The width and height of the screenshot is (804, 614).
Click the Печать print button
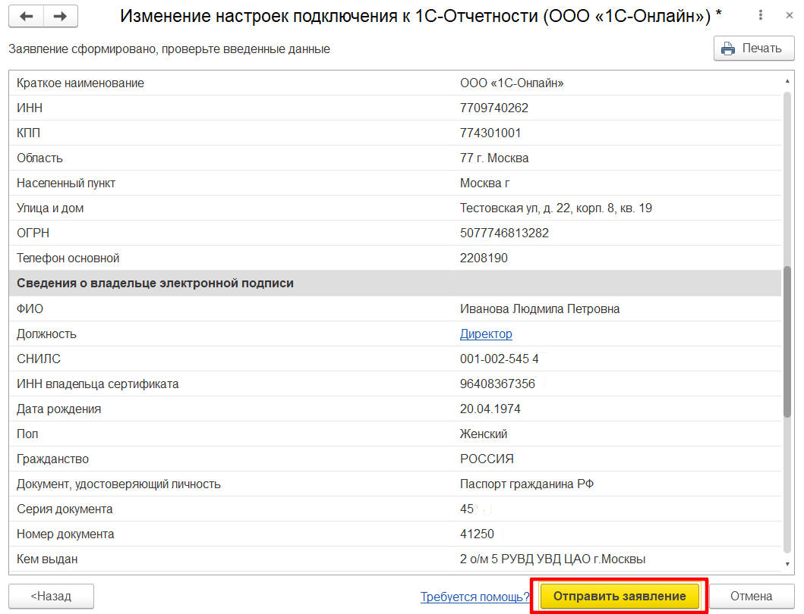(x=754, y=49)
